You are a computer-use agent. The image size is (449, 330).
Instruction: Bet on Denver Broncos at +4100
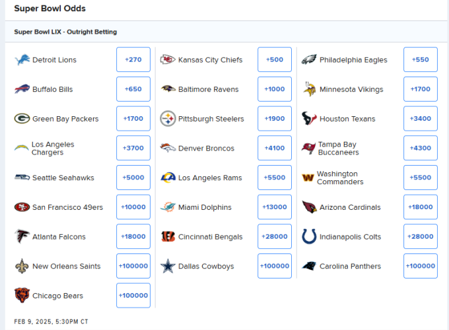275,148
